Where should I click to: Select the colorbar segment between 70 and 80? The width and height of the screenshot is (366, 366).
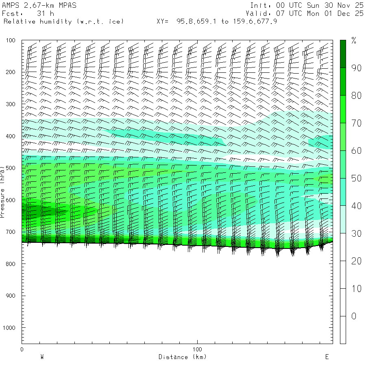click(343, 109)
